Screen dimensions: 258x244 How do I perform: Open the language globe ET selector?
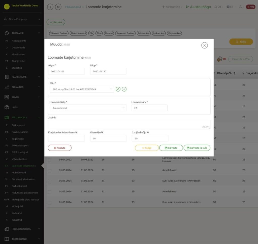[231, 7]
